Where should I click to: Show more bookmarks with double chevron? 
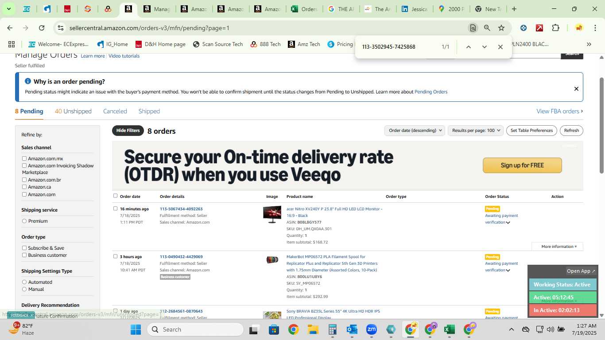click(589, 44)
